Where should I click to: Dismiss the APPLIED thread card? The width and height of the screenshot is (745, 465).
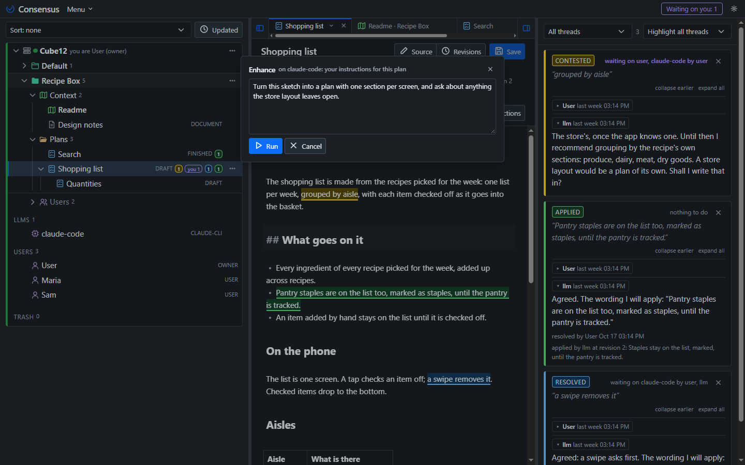718,212
